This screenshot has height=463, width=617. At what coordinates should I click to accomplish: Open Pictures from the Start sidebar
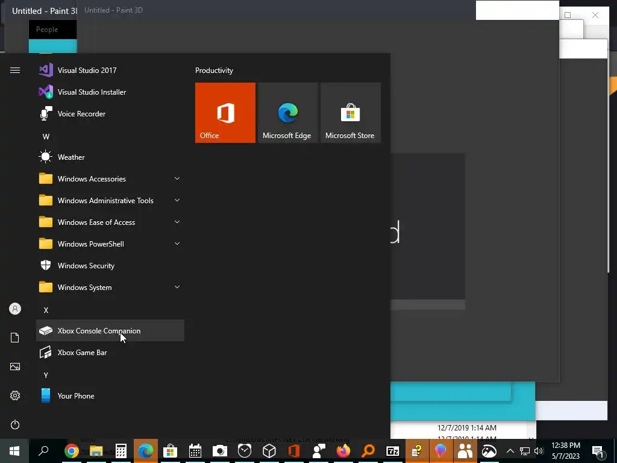coord(15,367)
